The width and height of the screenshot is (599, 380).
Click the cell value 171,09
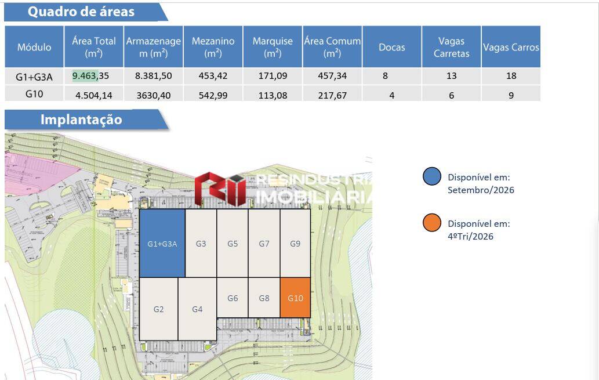273,75
